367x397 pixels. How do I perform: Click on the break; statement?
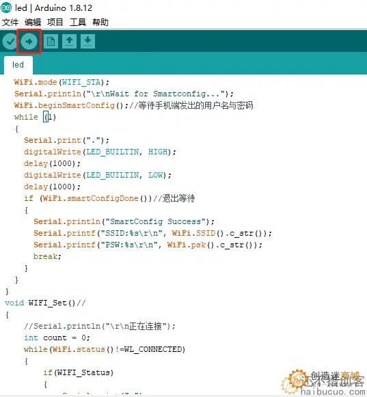[x=47, y=256]
